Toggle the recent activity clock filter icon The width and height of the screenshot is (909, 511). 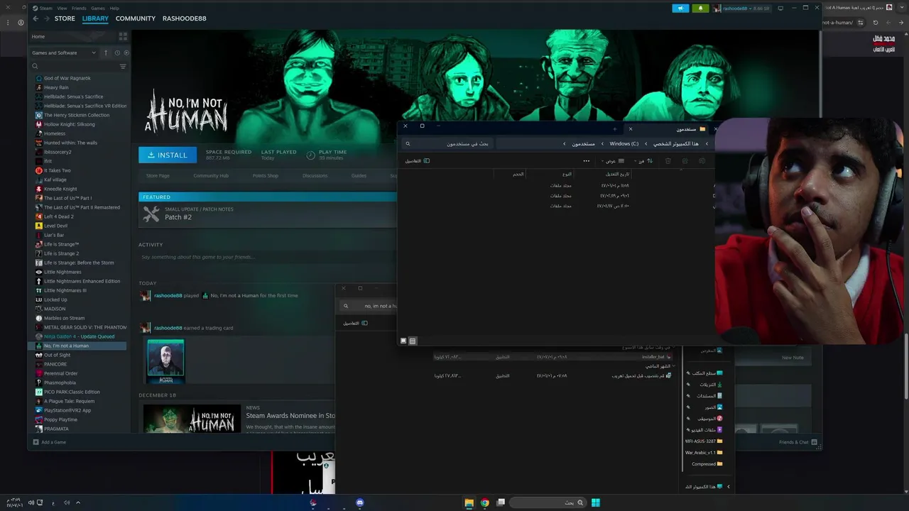pyautogui.click(x=117, y=53)
